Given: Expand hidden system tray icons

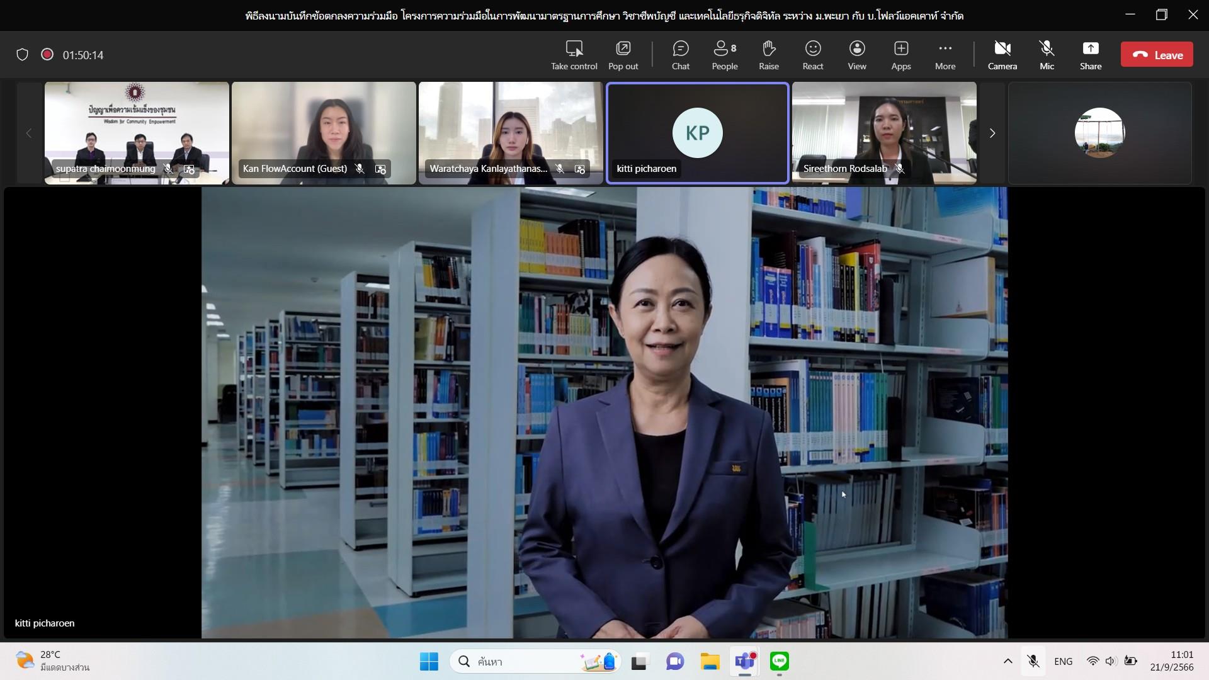Looking at the screenshot, I should (x=1007, y=661).
